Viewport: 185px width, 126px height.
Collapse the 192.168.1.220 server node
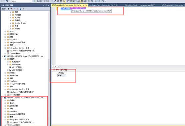click(x=2, y=98)
